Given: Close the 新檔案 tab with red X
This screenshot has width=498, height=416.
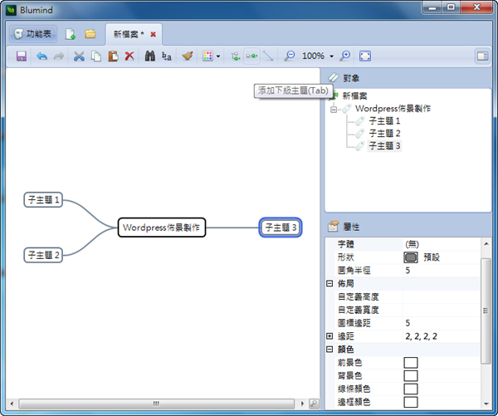Looking at the screenshot, I should point(153,34).
